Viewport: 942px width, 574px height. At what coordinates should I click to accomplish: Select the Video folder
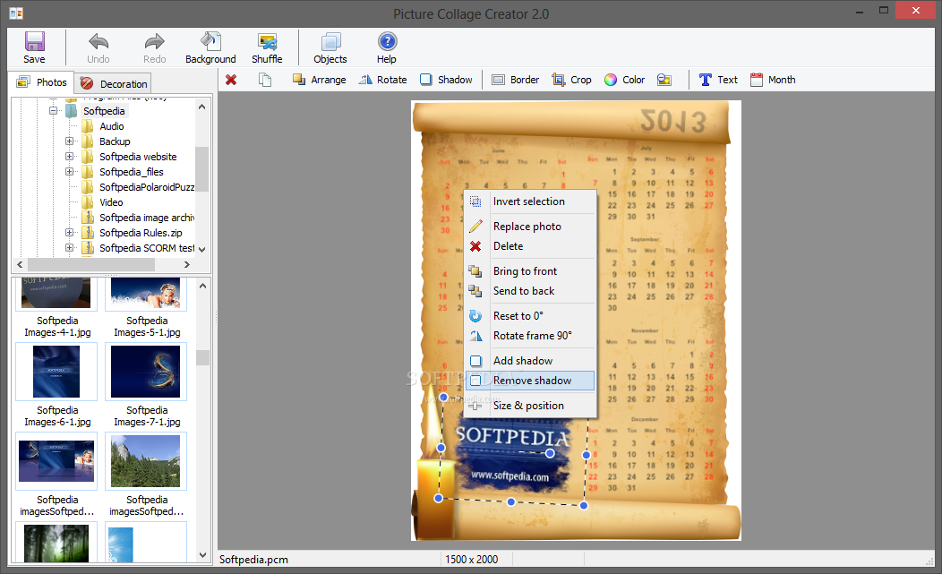click(111, 202)
